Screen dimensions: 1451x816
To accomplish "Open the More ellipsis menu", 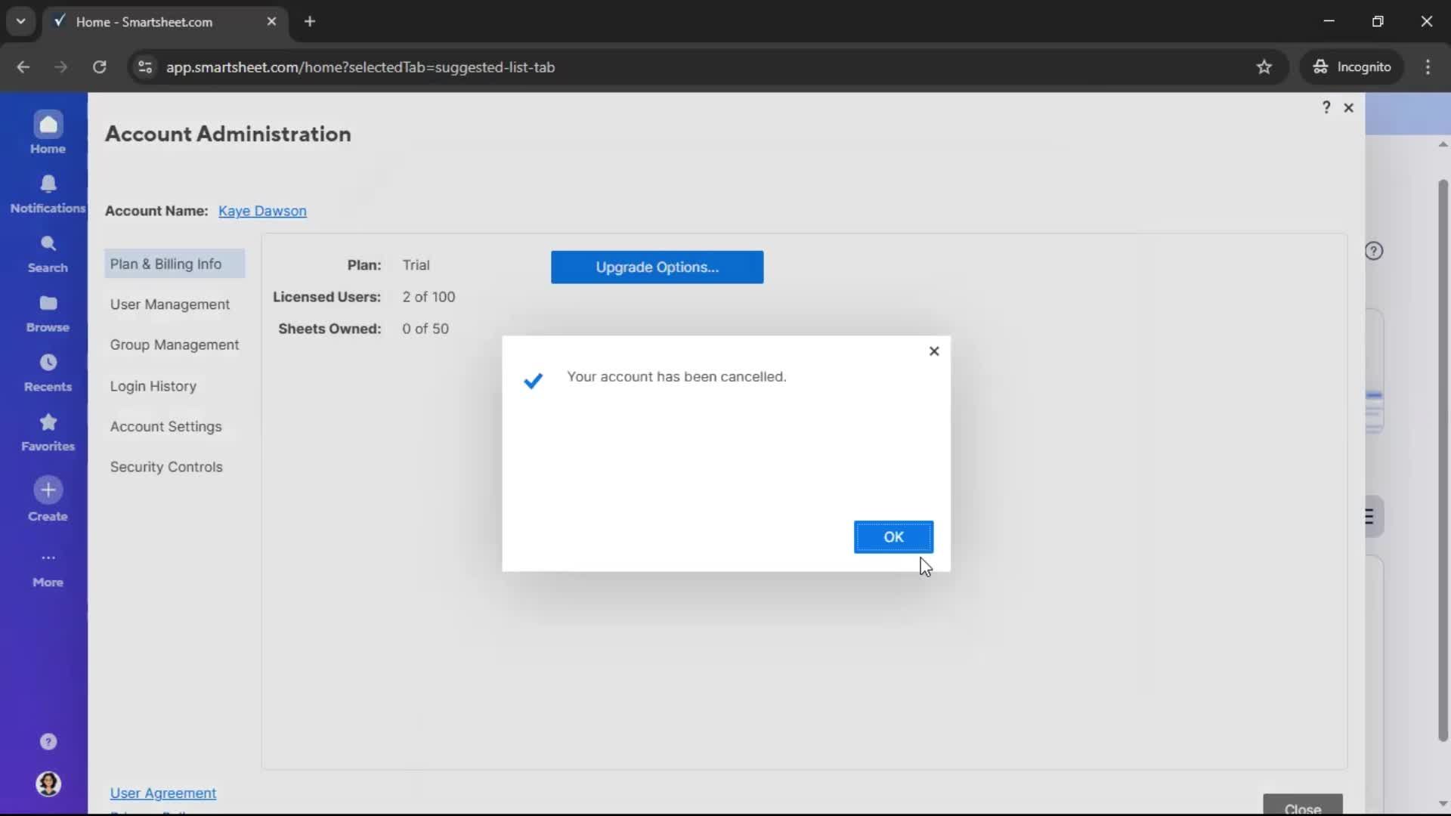I will tap(48, 558).
